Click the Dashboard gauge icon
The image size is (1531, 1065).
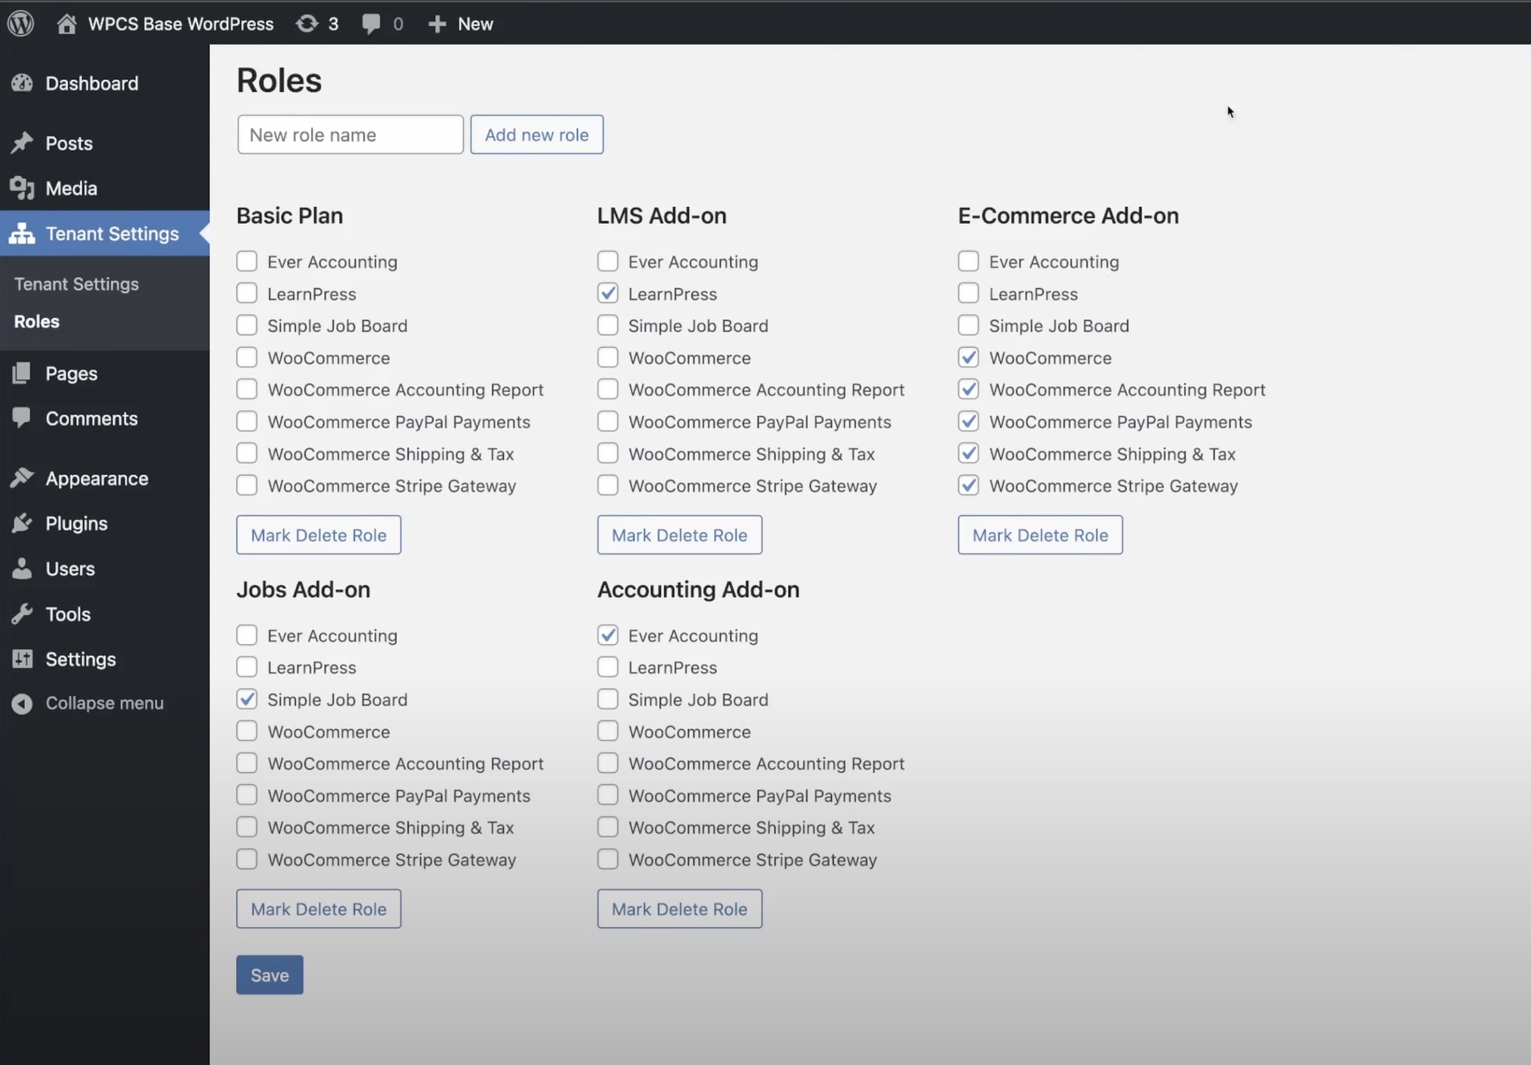pyautogui.click(x=22, y=83)
